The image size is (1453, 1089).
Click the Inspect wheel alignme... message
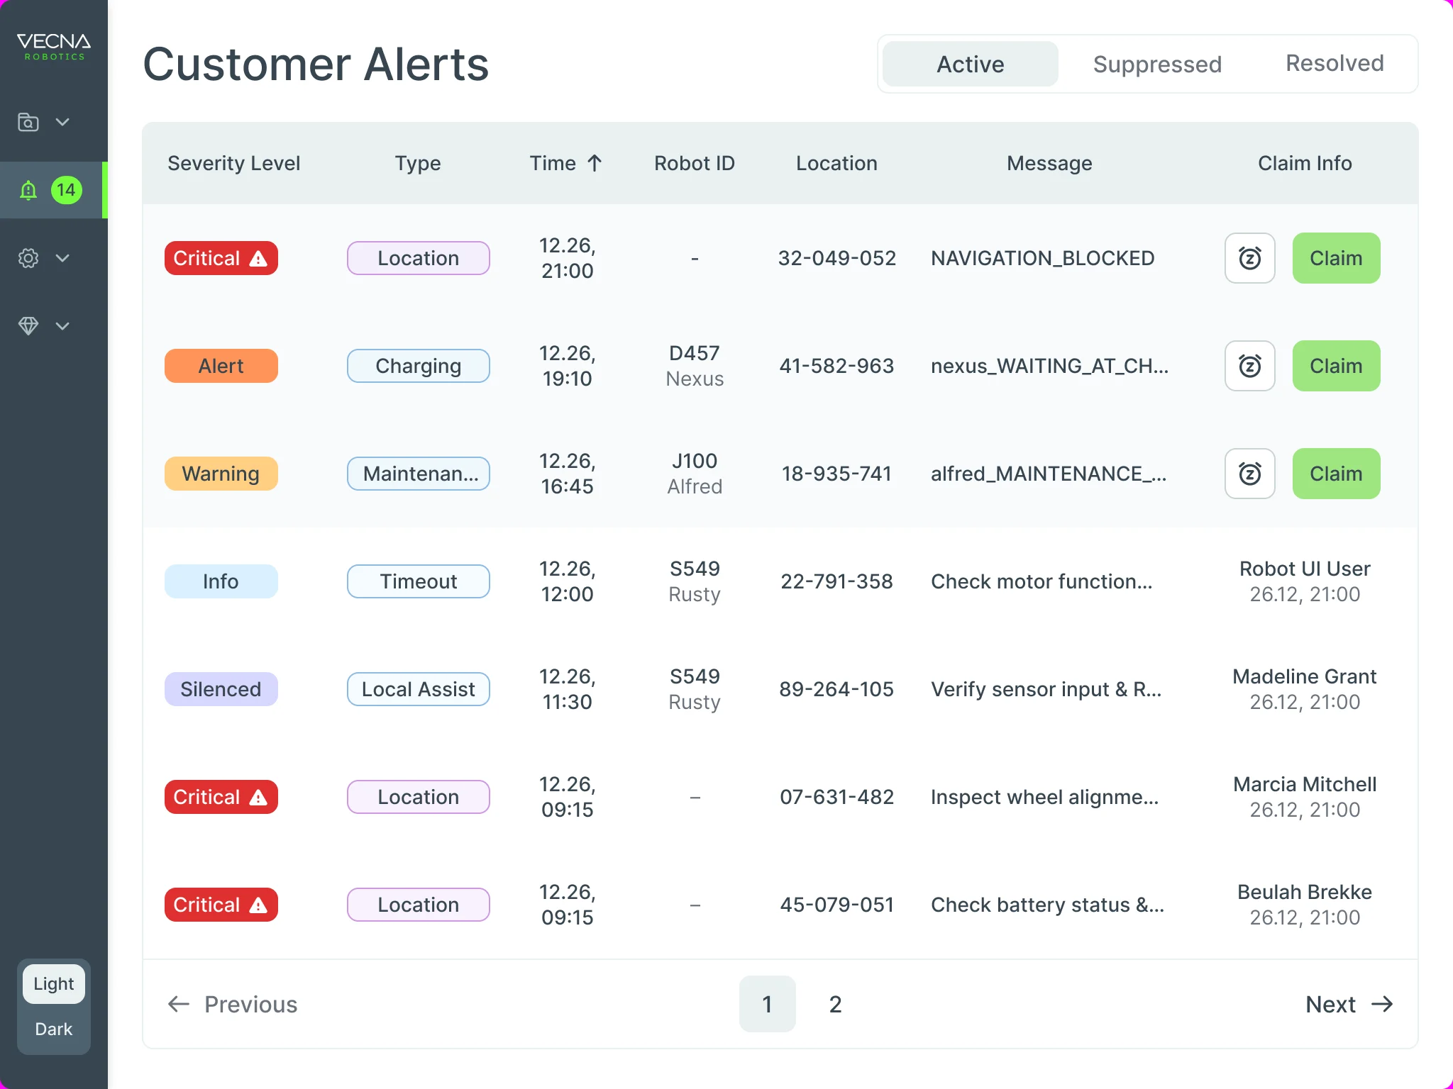click(x=1044, y=797)
